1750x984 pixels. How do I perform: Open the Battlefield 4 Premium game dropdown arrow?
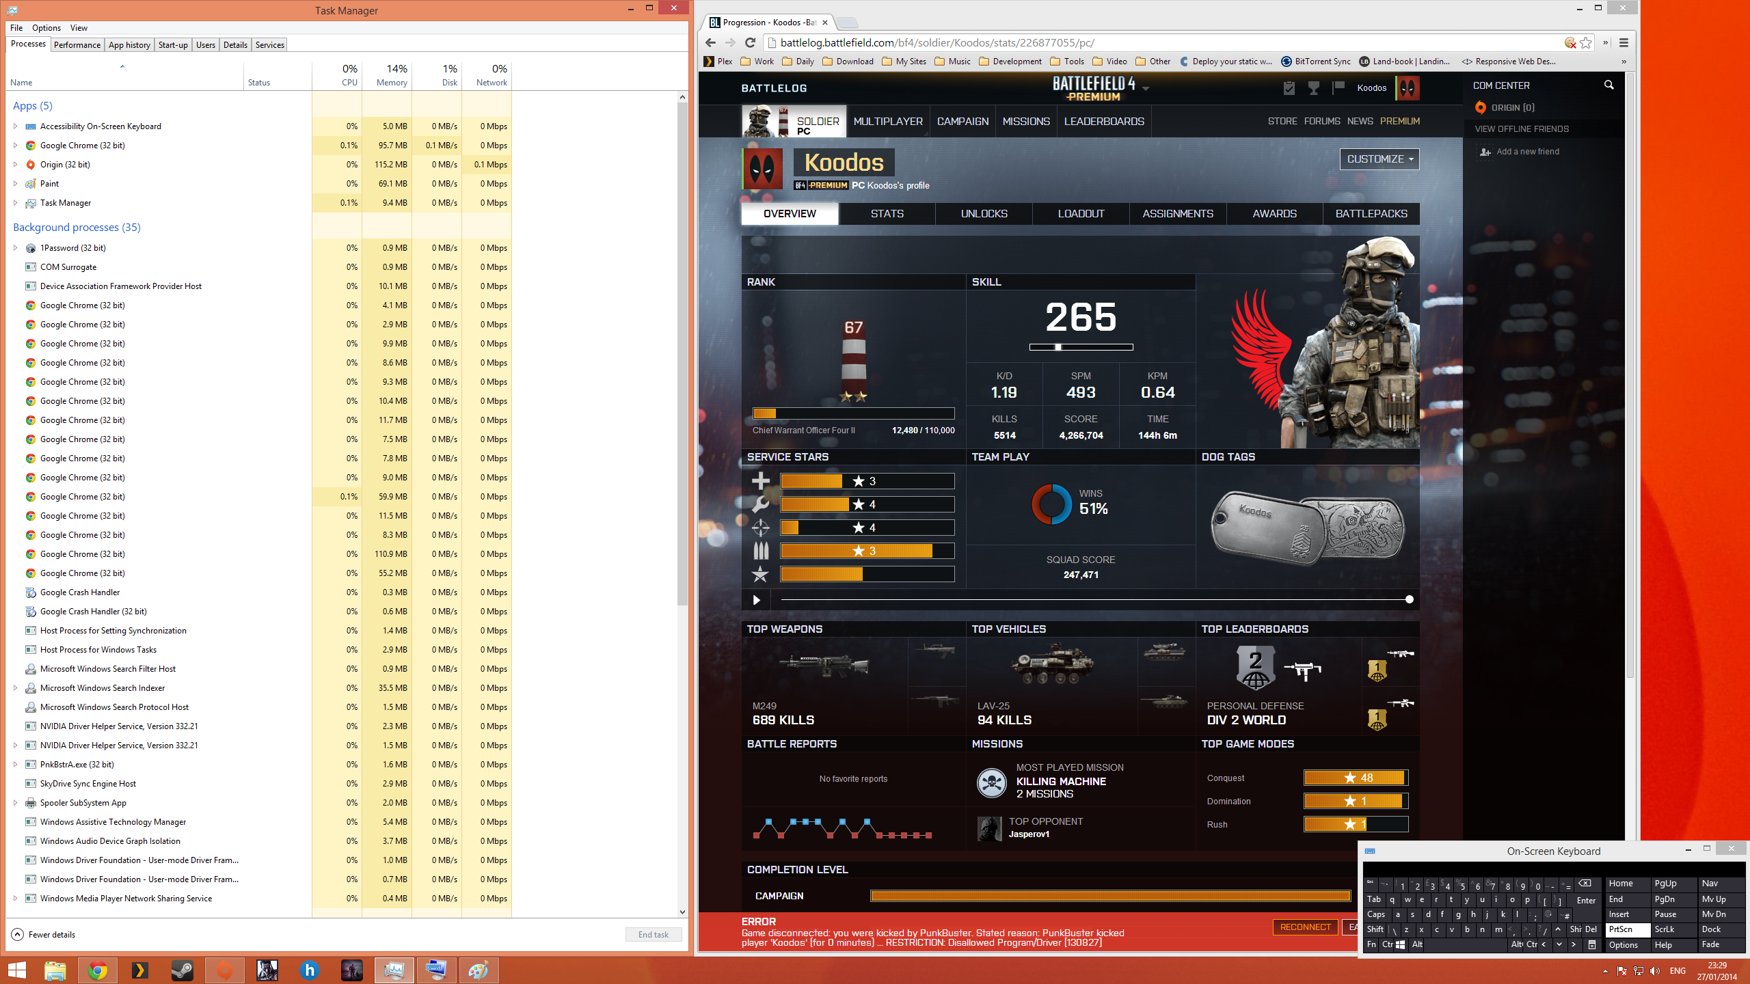coord(1146,89)
